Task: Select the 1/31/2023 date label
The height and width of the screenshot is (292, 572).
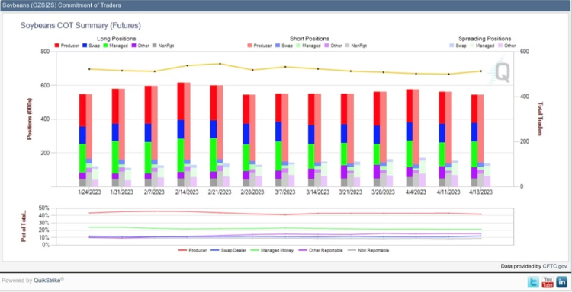Action: click(122, 192)
